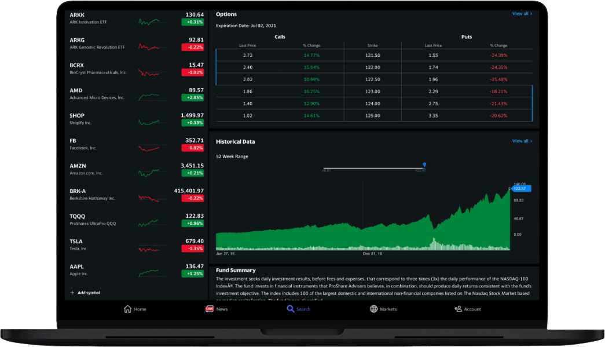Screen dimensions: 605x347
Task: Click ARKK +0.31% change badge
Action: coord(193,22)
